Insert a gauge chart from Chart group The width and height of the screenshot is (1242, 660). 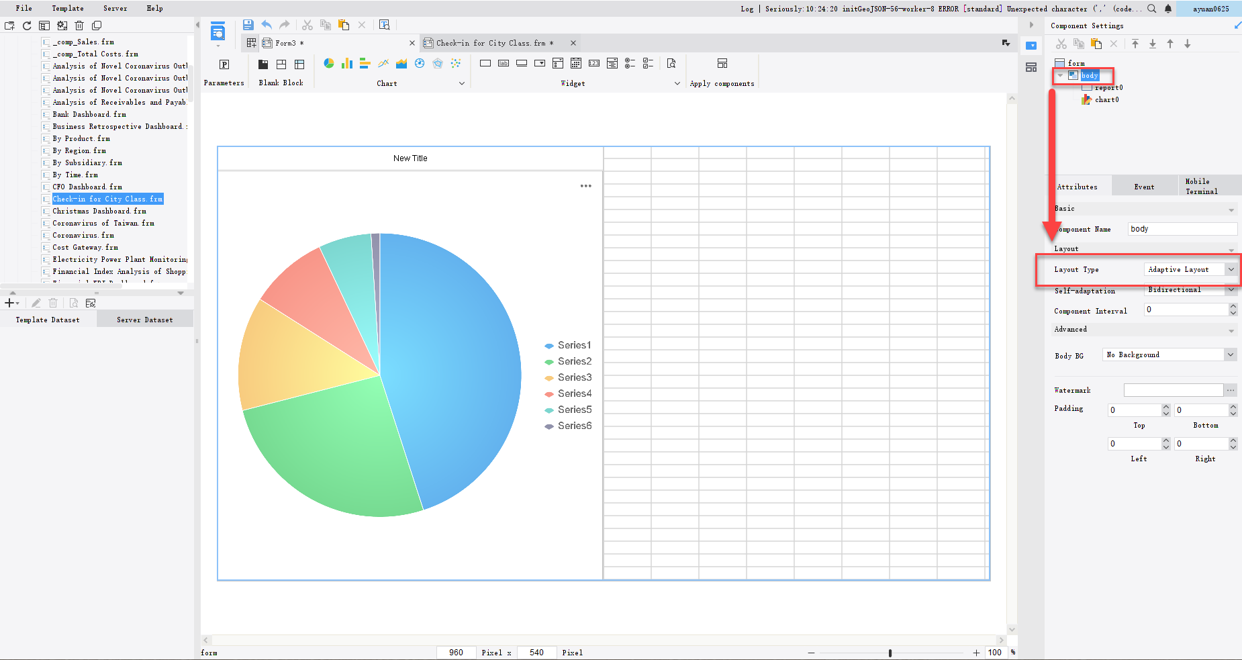pos(420,63)
